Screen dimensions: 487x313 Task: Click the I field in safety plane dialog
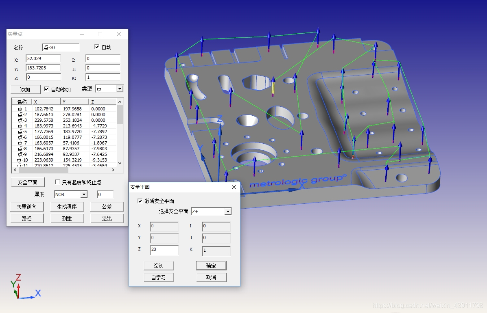point(216,227)
